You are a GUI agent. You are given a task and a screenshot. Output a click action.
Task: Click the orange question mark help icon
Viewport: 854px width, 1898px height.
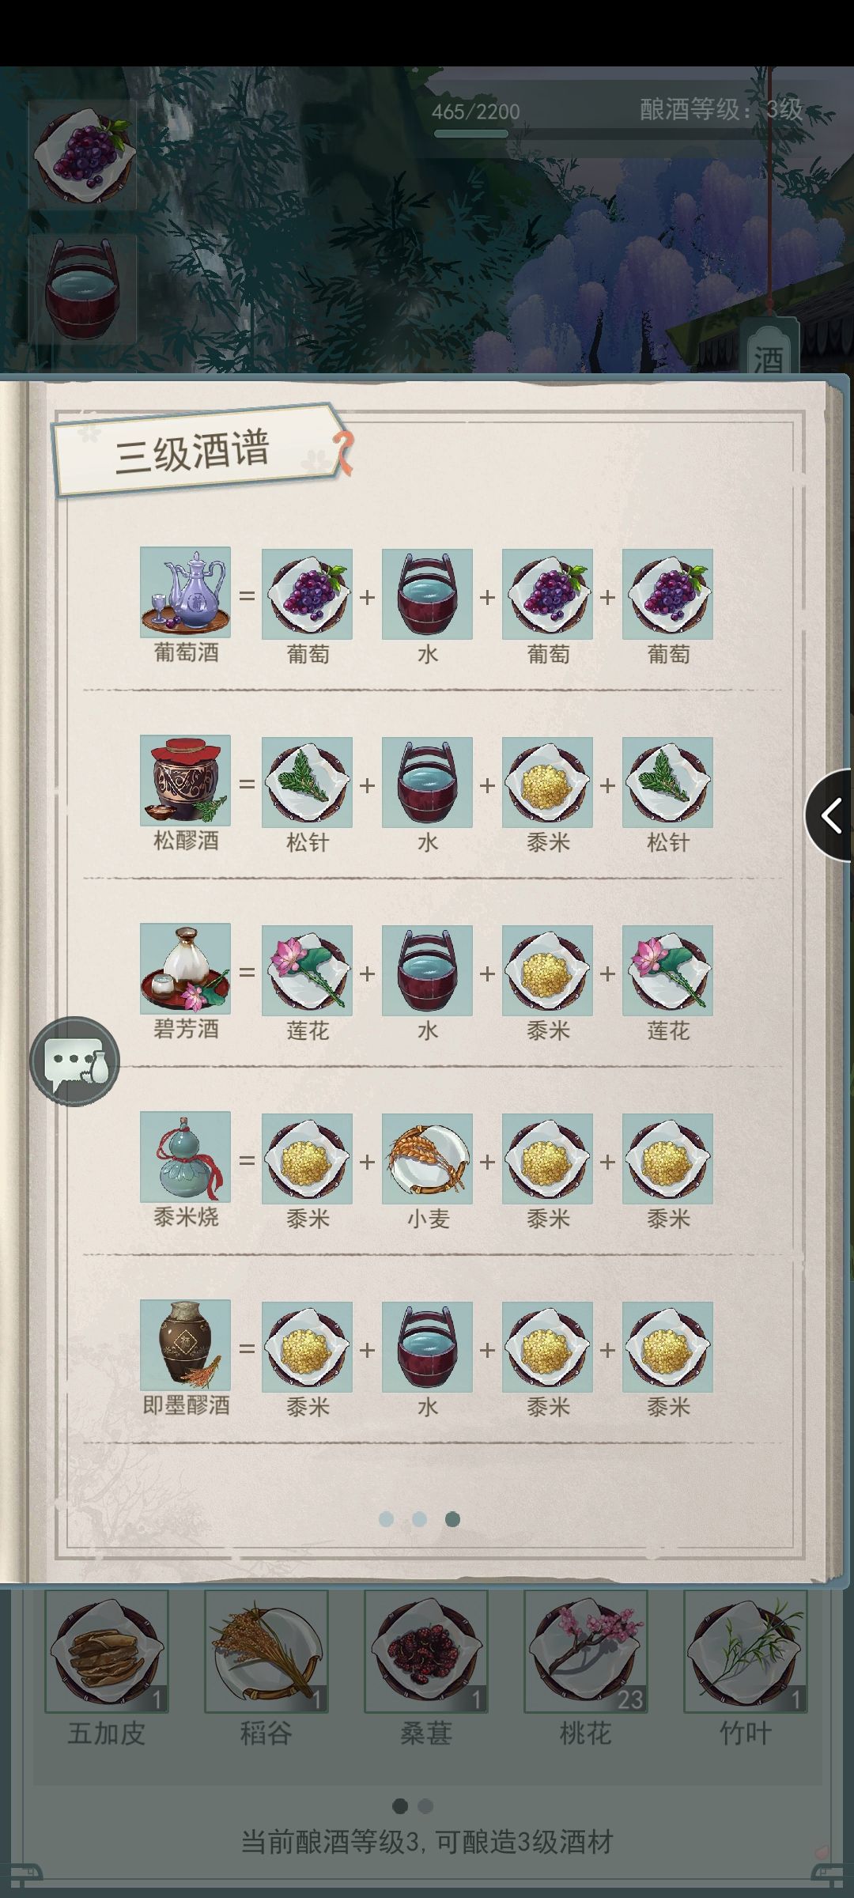[343, 452]
